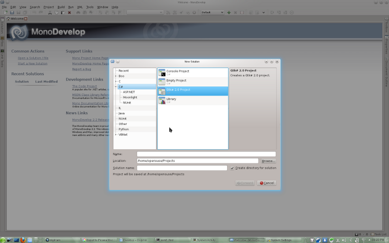Click Open a Solution / File link
Screen dimensions: 389x243
pyautogui.click(x=33, y=58)
